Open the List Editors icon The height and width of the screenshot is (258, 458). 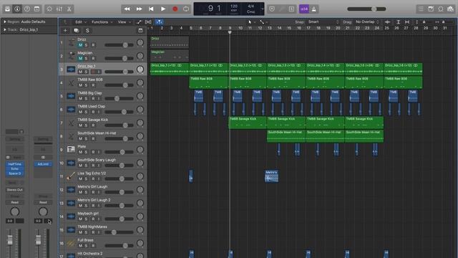click(421, 9)
